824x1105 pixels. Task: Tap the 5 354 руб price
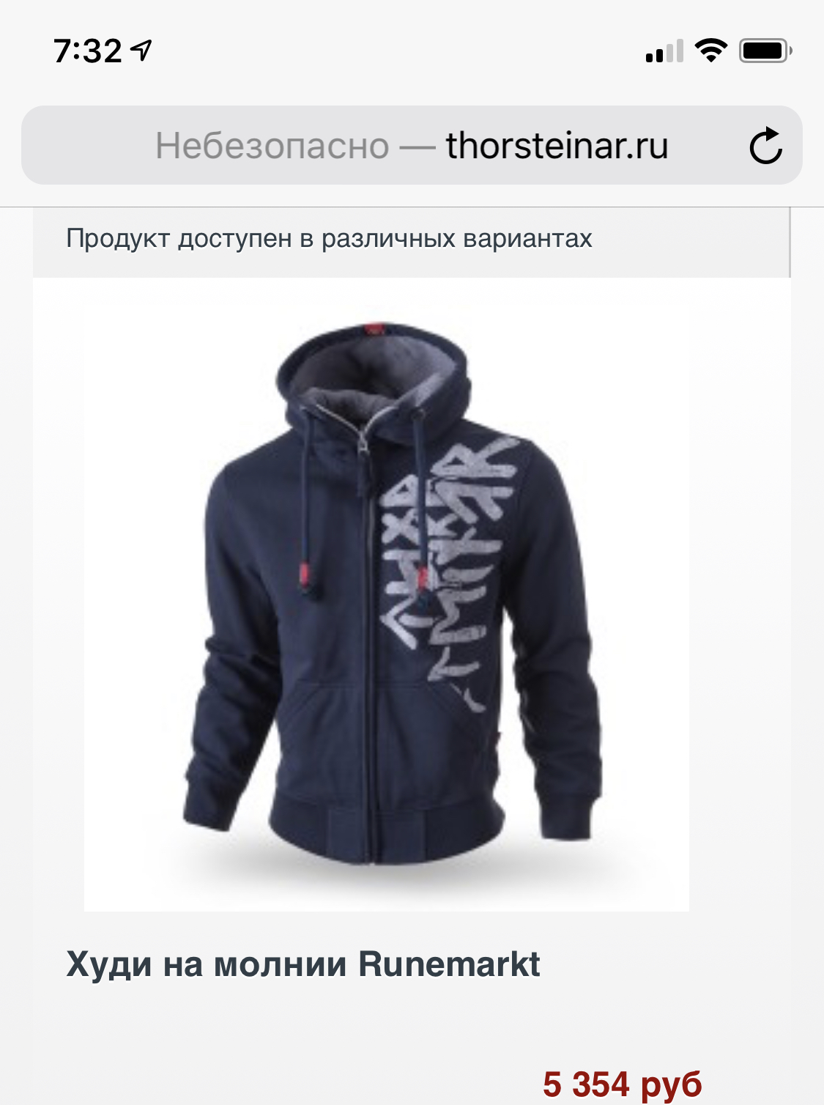point(623,1084)
